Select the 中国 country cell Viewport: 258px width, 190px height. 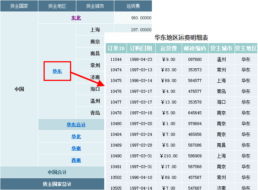click(19, 89)
